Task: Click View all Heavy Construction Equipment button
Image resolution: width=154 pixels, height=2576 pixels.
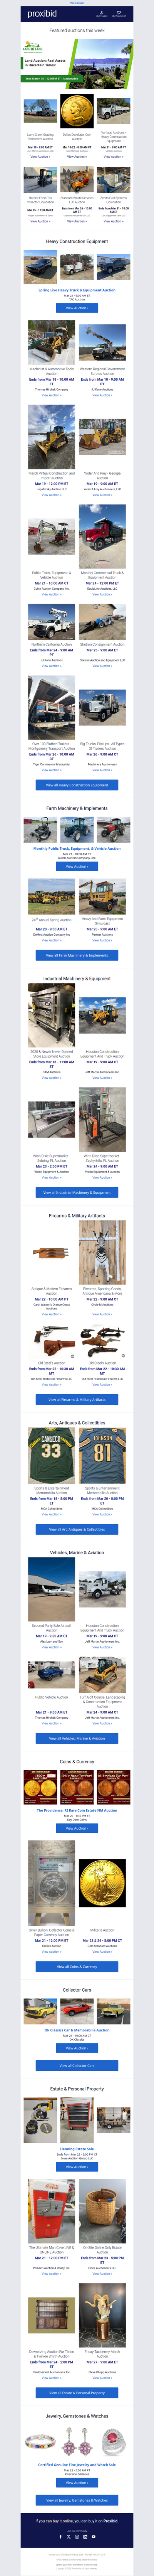Action: coord(77,785)
